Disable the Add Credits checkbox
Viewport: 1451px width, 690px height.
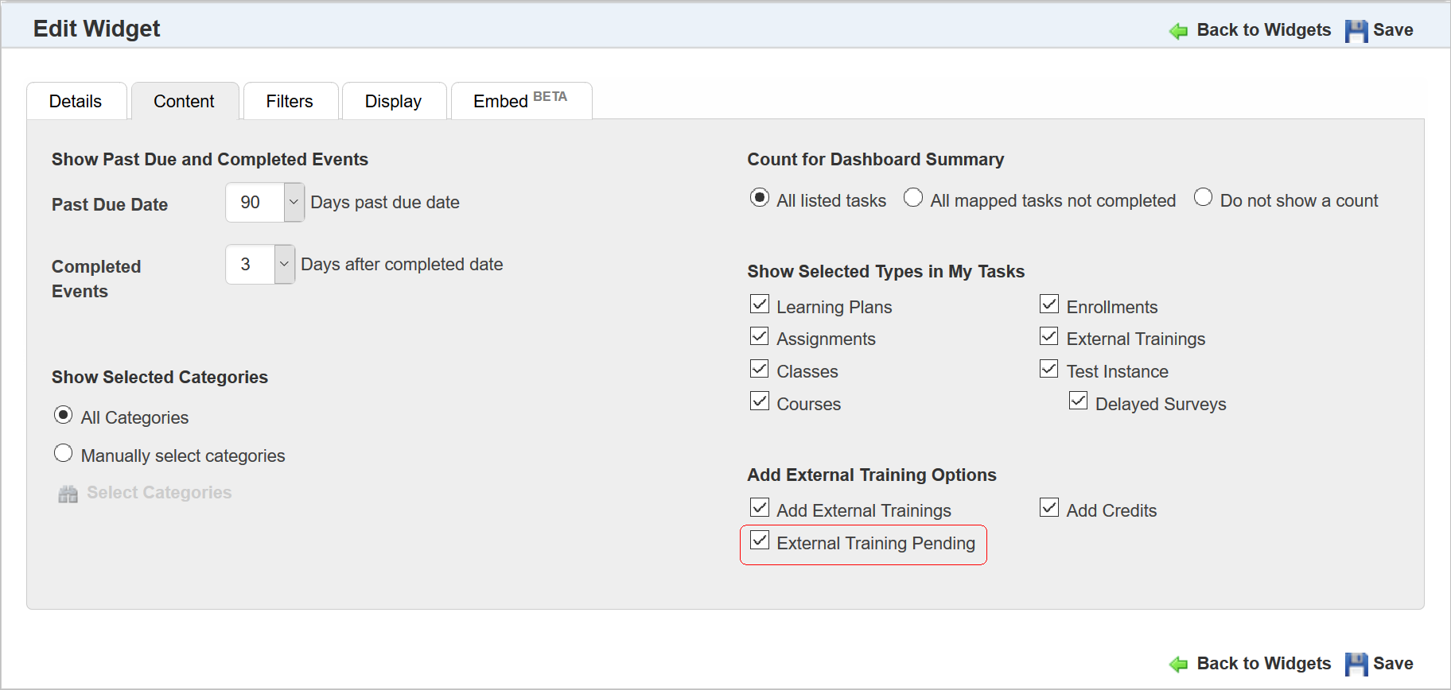click(1049, 508)
